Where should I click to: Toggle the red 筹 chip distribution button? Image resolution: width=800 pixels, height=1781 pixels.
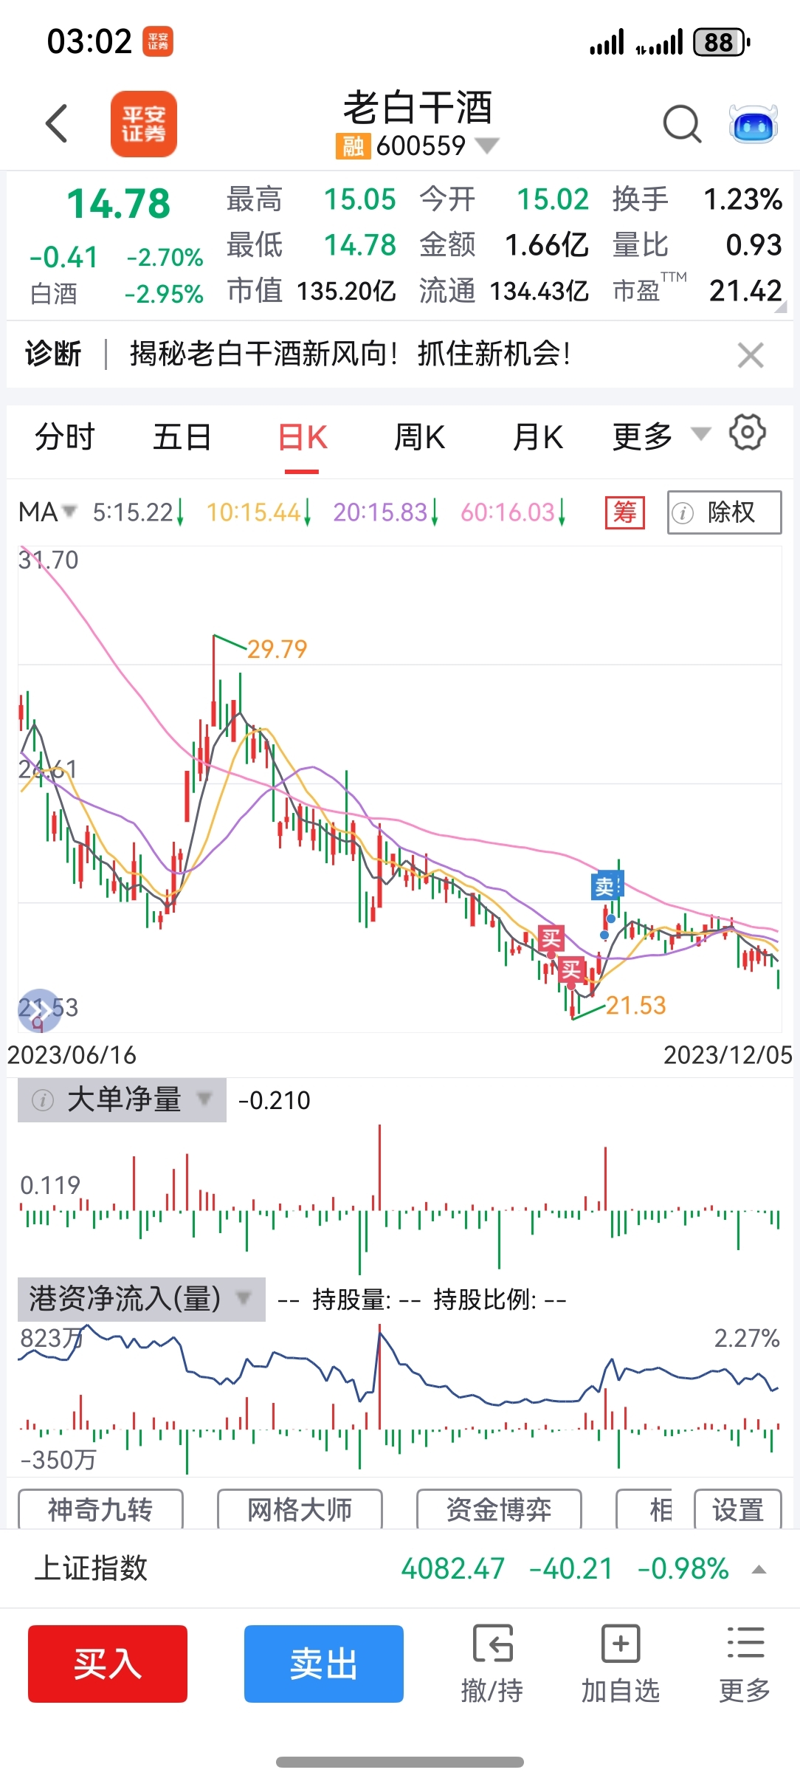(x=624, y=512)
